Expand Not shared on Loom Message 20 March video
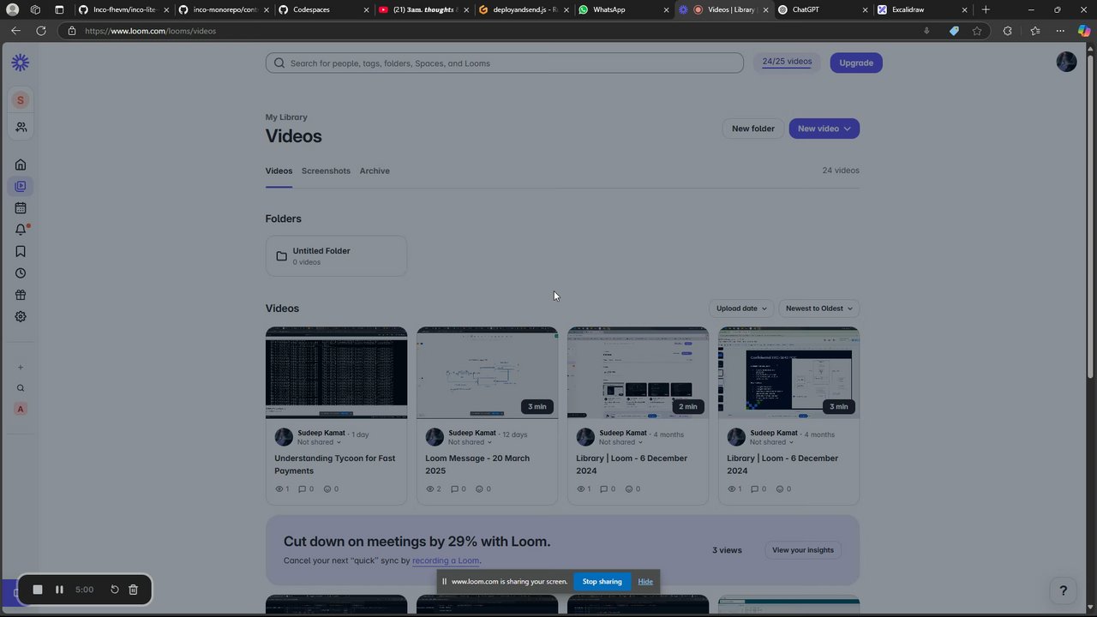1097x617 pixels. [x=471, y=442]
